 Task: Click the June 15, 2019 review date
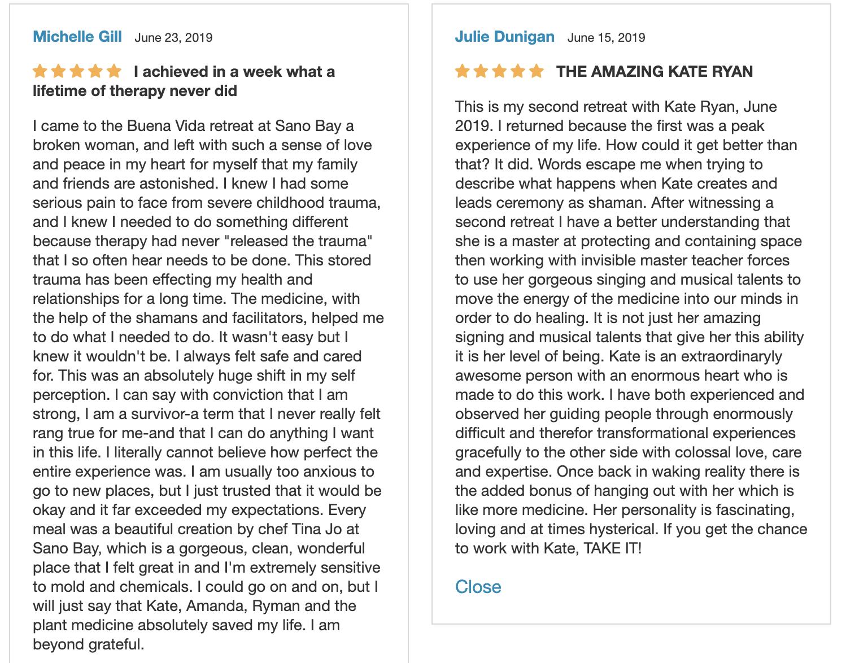point(606,38)
